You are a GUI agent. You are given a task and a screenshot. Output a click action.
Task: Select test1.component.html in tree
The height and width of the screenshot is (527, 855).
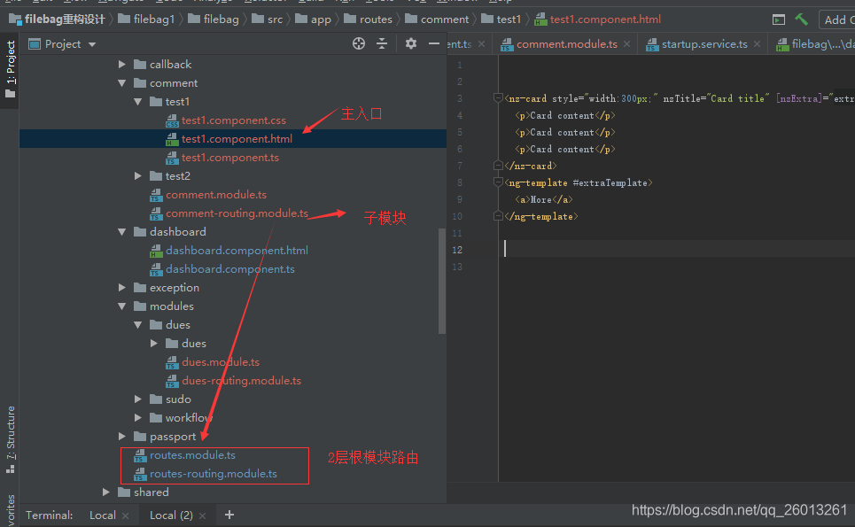coord(237,138)
